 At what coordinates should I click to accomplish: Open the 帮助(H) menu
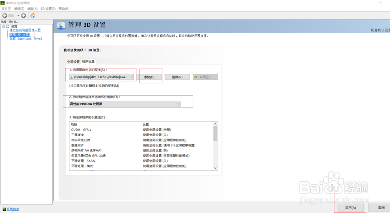click(64, 9)
